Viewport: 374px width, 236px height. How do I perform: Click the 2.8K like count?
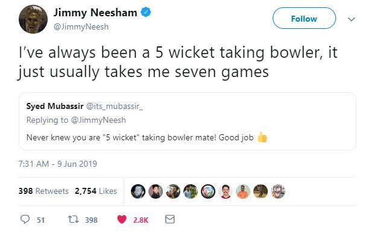tap(141, 220)
